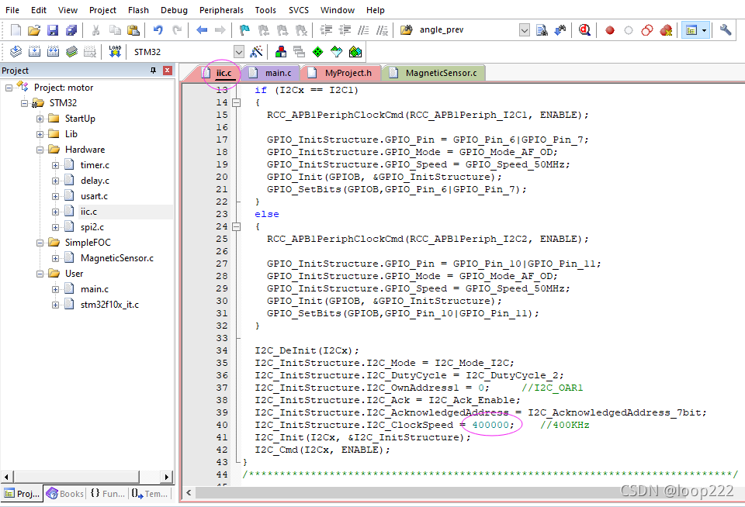Switch to the Functions panel tab

pyautogui.click(x=107, y=494)
